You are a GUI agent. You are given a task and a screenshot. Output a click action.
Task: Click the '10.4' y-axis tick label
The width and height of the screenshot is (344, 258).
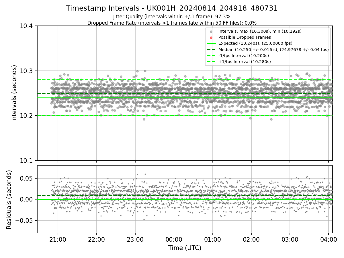[26, 26]
